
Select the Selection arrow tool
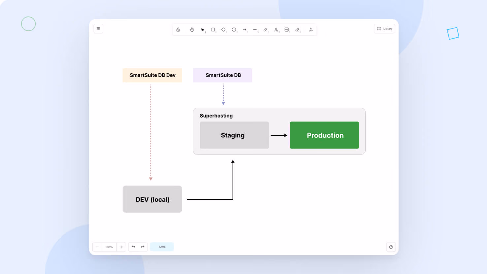tap(203, 30)
